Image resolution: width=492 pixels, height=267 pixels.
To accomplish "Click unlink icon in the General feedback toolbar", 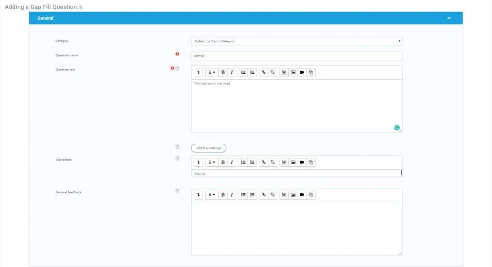I will pos(272,195).
